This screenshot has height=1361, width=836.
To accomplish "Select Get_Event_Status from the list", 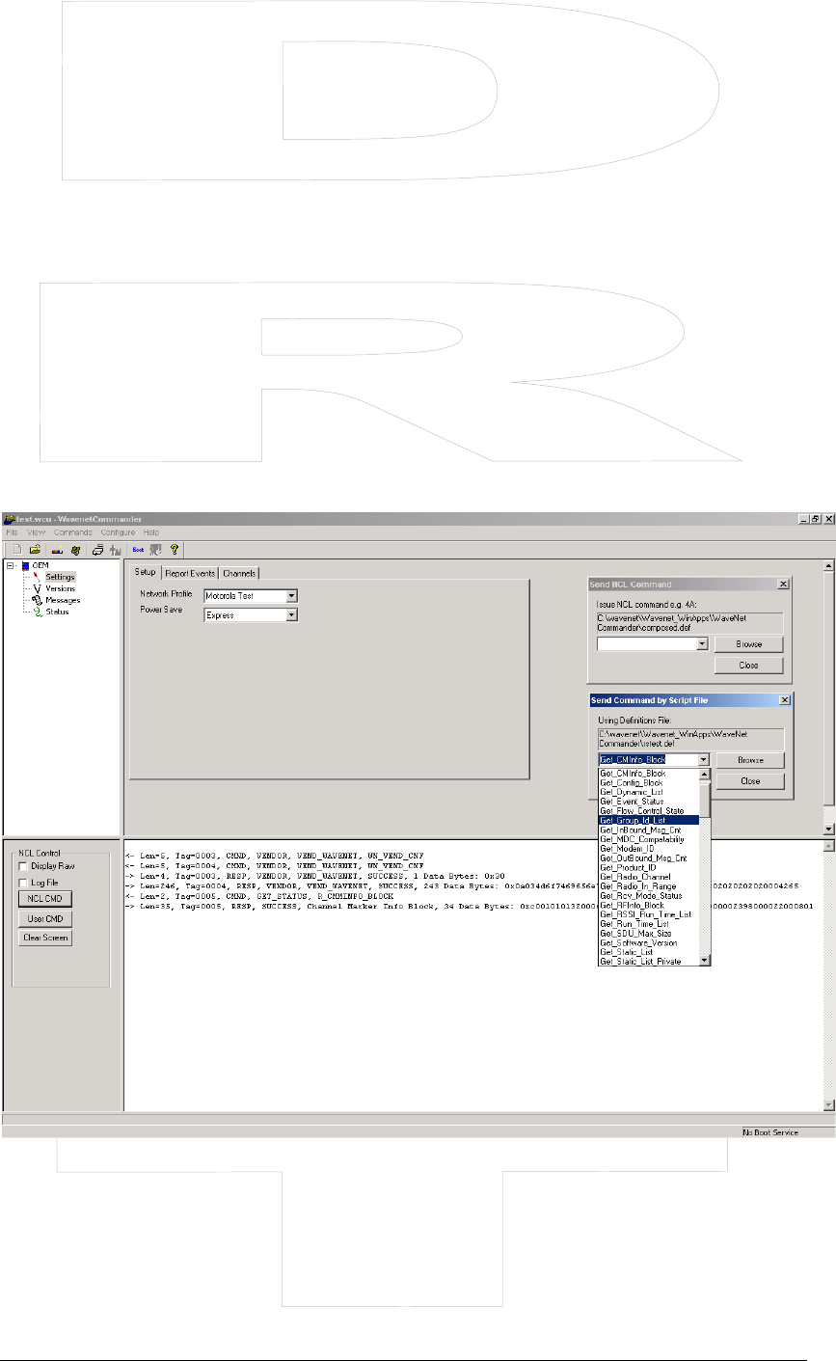I will click(648, 802).
